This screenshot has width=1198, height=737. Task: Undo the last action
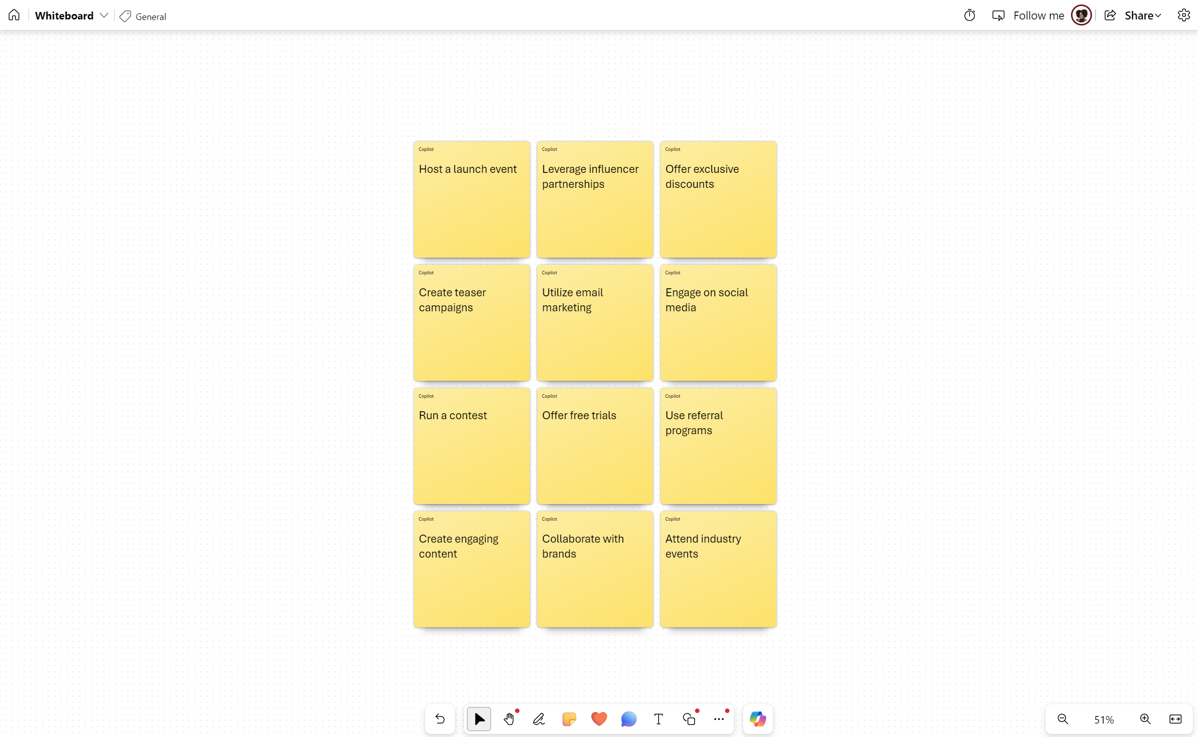click(x=440, y=719)
